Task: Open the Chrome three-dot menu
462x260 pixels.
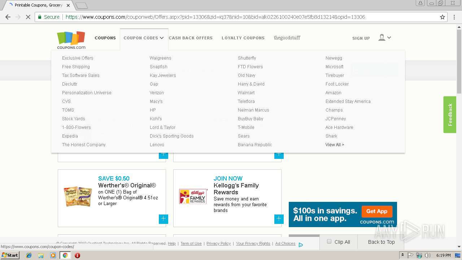Action: coord(454,17)
